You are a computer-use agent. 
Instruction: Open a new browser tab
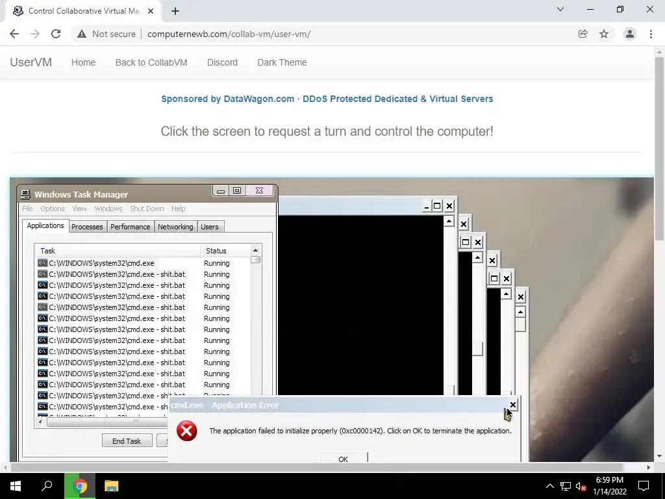click(175, 12)
